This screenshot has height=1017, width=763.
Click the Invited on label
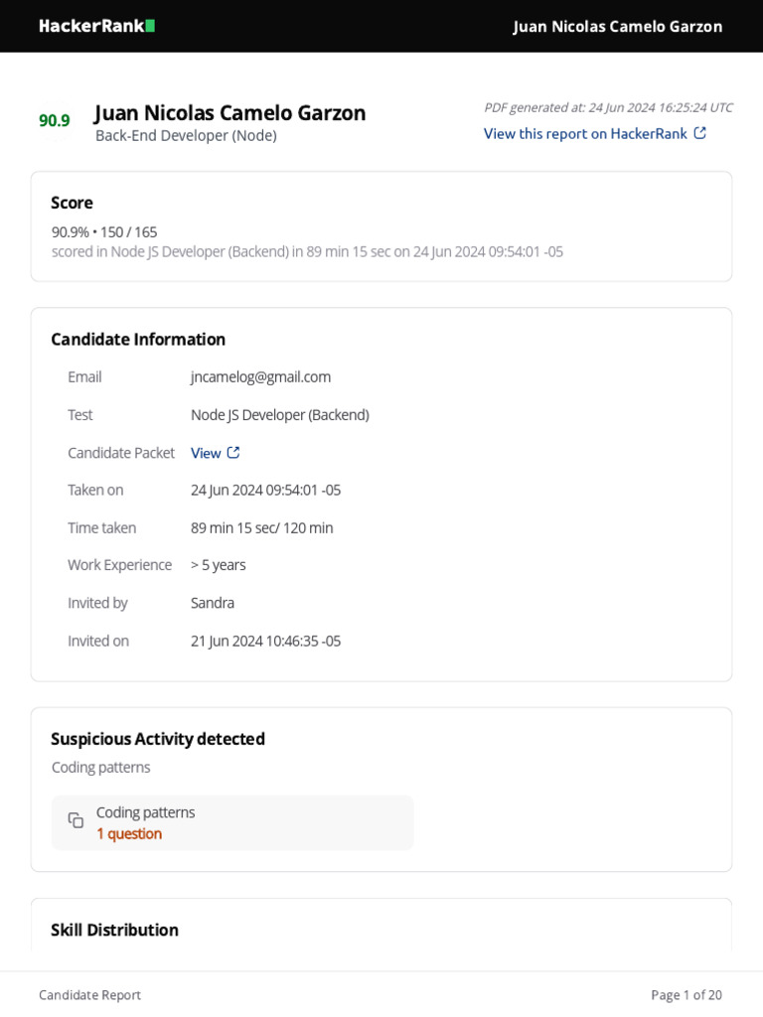(98, 641)
